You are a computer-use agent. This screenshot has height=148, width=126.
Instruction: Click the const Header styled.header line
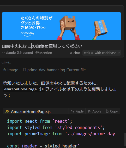[43, 146]
